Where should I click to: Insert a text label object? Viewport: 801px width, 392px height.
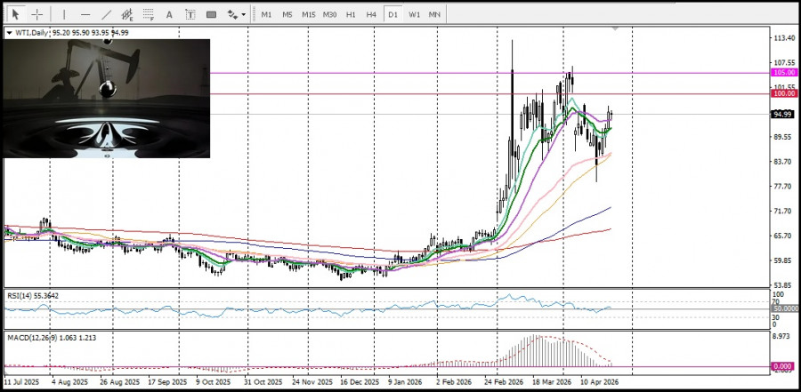pos(190,14)
